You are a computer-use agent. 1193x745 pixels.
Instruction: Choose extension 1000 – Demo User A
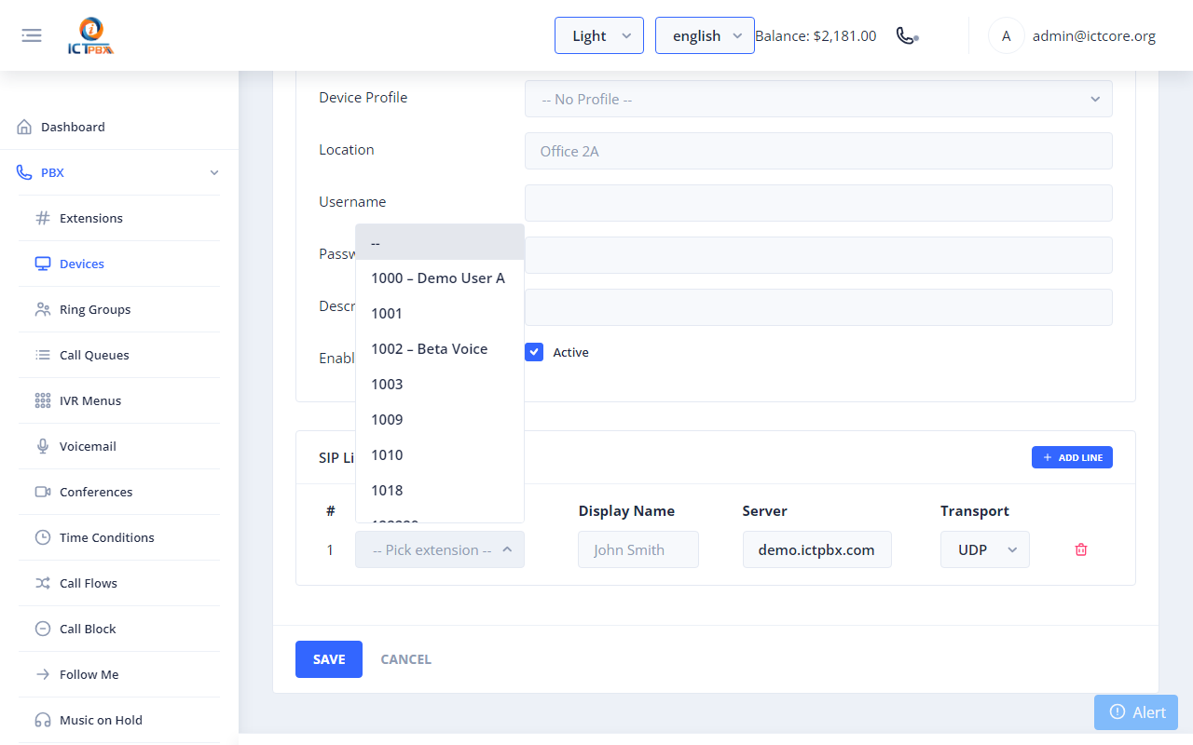pos(440,278)
